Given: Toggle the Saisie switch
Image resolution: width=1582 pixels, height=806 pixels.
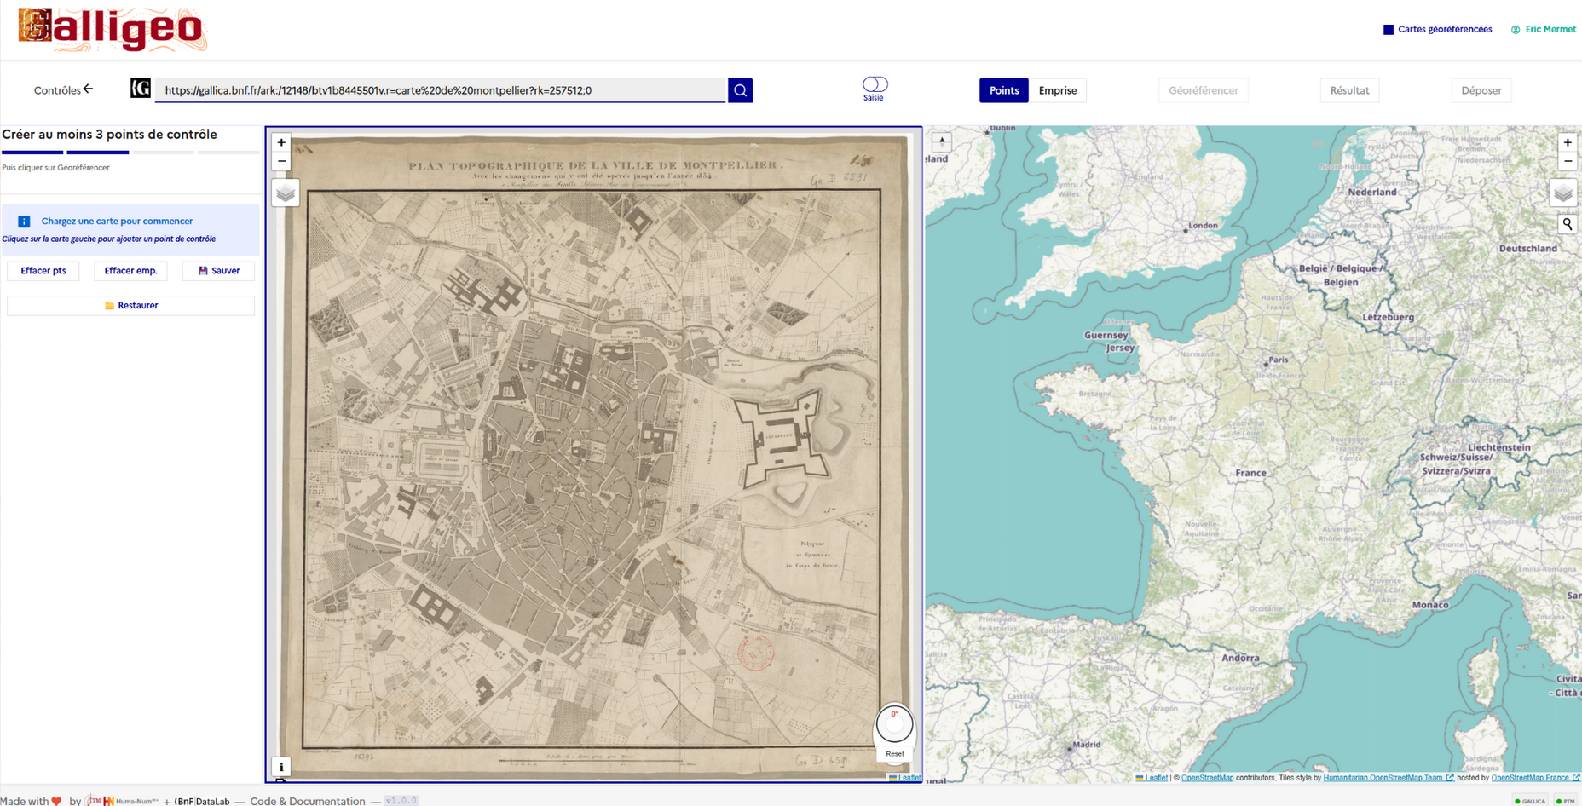Looking at the screenshot, I should tap(875, 84).
